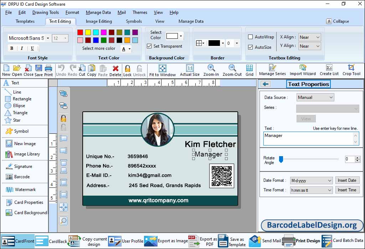Viewport: 365px width, 249px height.
Task: Delete the selected Manager text
Action: (x=115, y=70)
